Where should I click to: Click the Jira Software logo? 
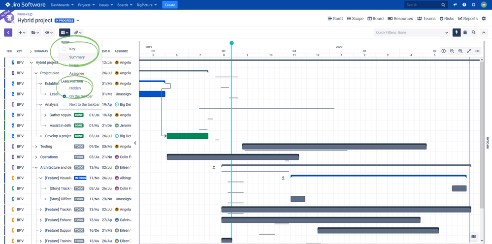[26, 5]
